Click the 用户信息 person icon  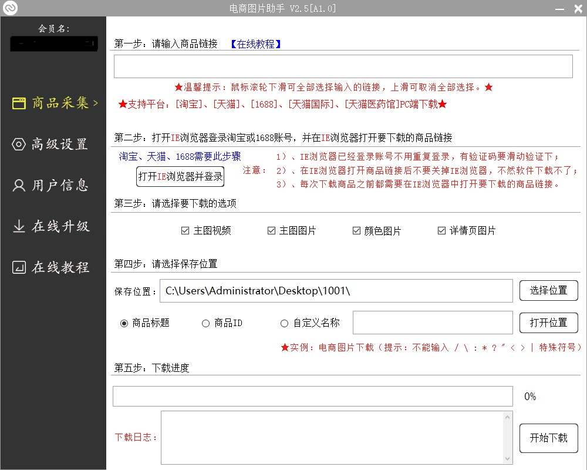[x=19, y=186]
